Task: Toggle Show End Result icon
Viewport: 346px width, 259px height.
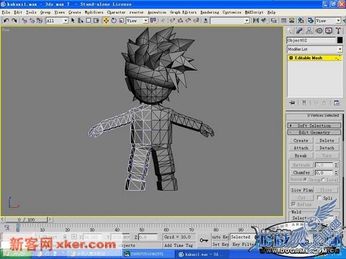Action: click(x=304, y=102)
